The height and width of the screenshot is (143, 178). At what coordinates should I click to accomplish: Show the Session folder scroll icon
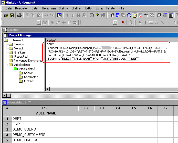pyautogui.click(x=112, y=15)
